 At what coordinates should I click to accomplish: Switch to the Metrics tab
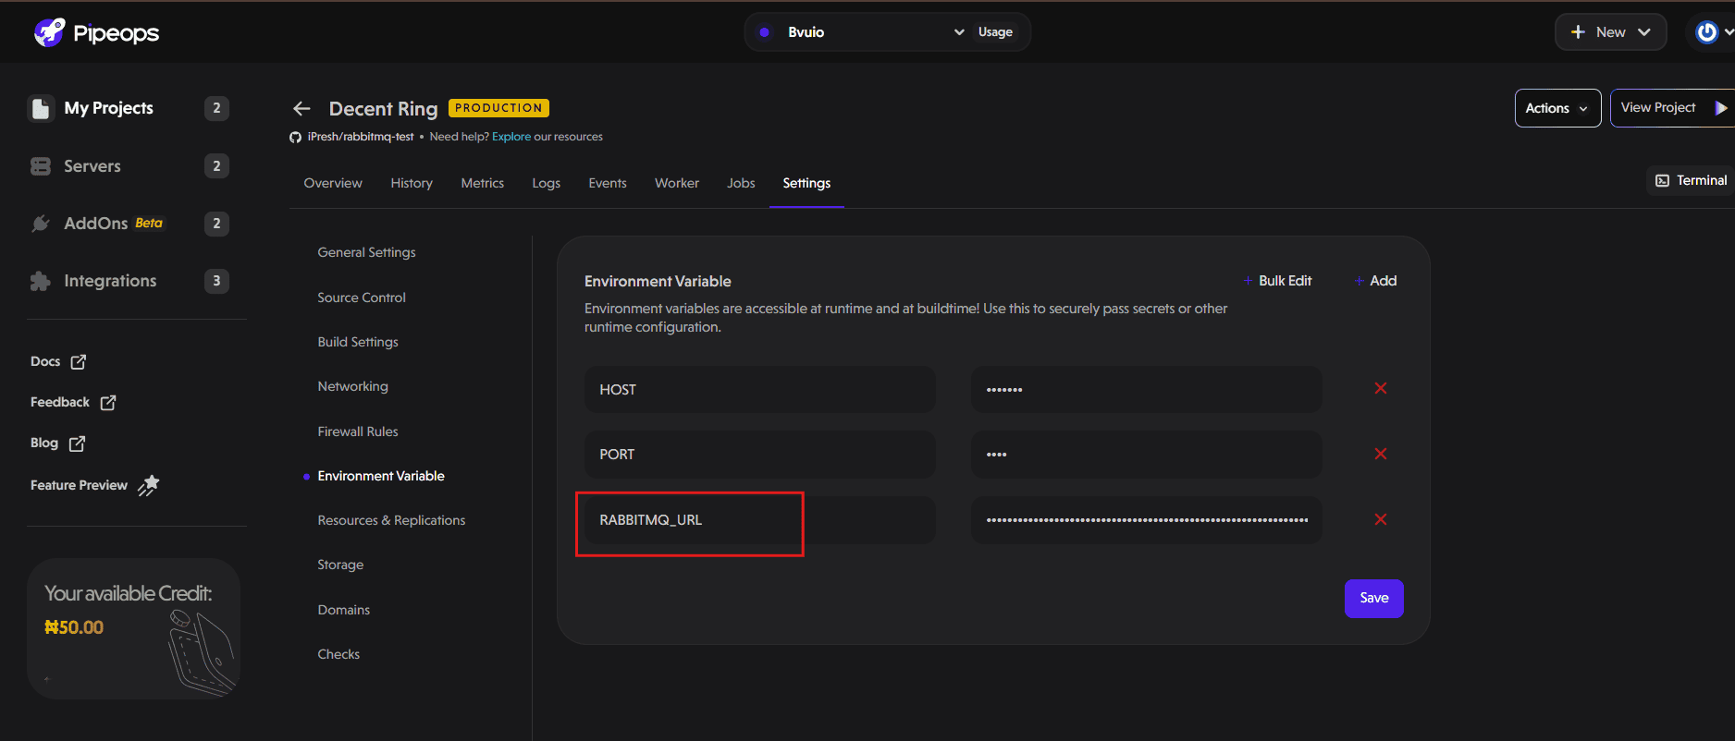483,183
